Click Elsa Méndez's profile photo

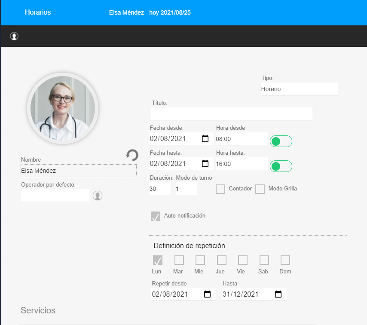(x=63, y=108)
